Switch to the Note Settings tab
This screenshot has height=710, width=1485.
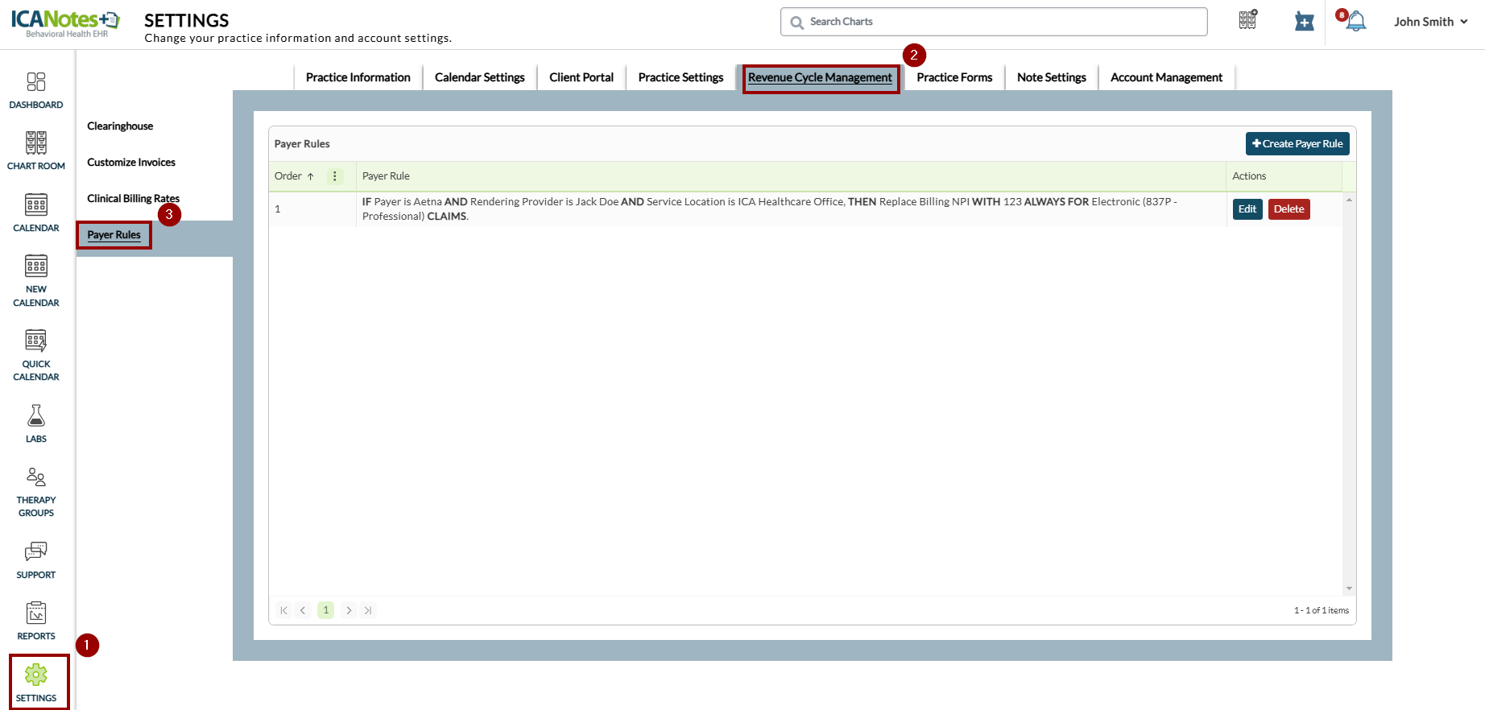(x=1051, y=77)
